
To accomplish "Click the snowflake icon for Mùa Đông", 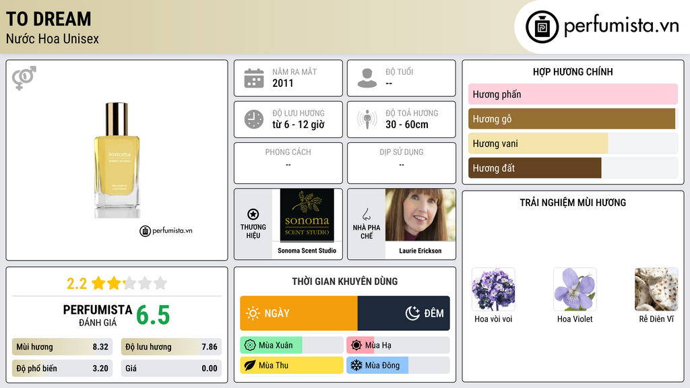I will 356,365.
